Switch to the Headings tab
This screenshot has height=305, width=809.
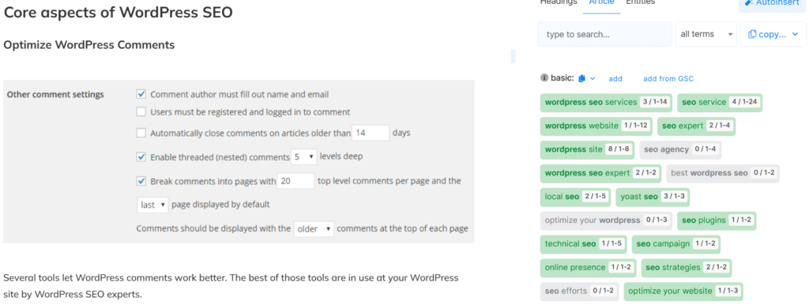[x=559, y=2]
